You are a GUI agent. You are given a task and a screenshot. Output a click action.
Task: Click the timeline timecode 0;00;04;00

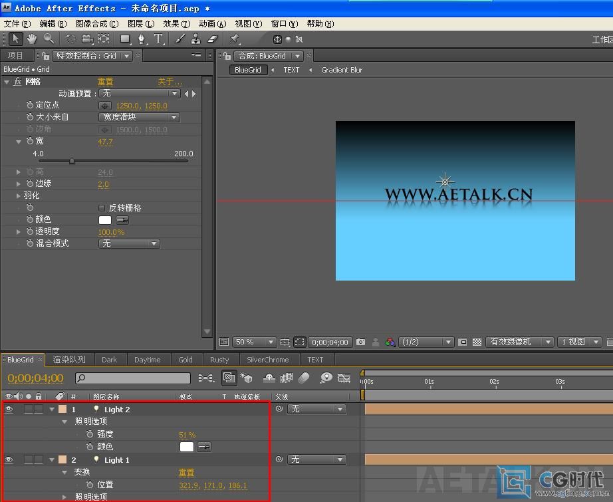36,378
